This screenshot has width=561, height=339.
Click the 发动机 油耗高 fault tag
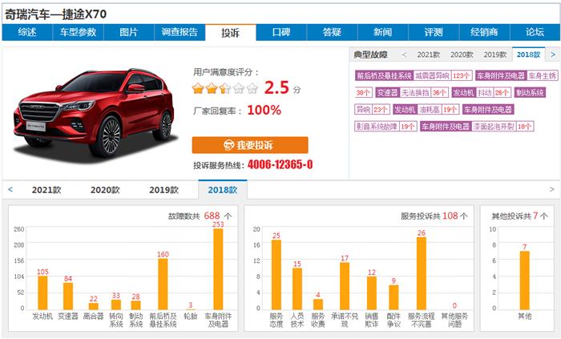coord(426,110)
